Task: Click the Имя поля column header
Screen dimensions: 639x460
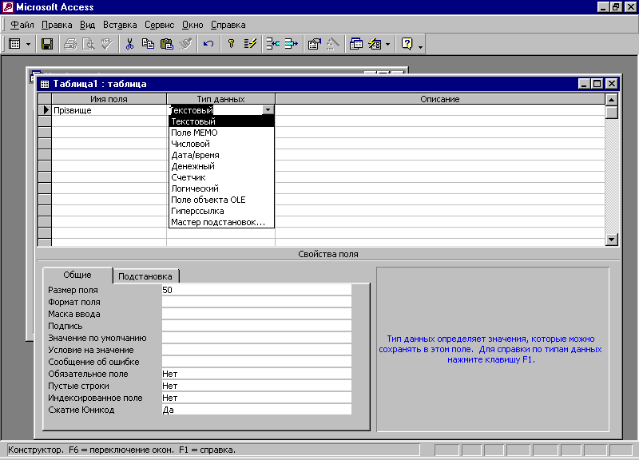Action: 109,99
